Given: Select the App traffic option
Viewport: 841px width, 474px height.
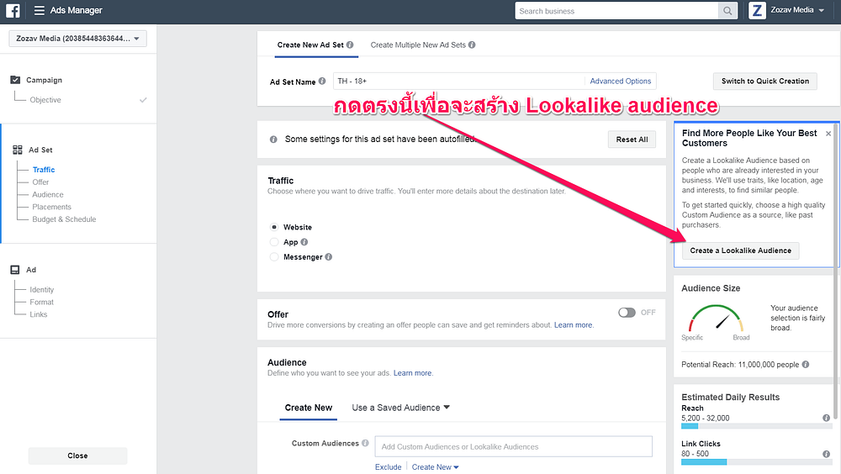Looking at the screenshot, I should (x=274, y=242).
